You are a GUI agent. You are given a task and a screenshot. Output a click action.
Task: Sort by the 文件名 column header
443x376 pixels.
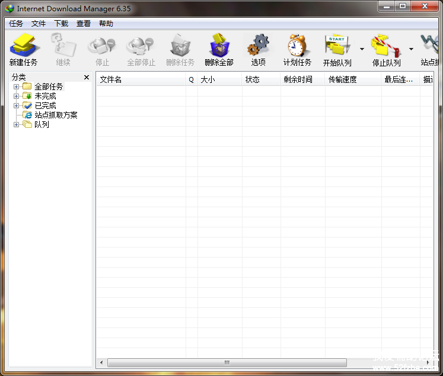pos(141,79)
